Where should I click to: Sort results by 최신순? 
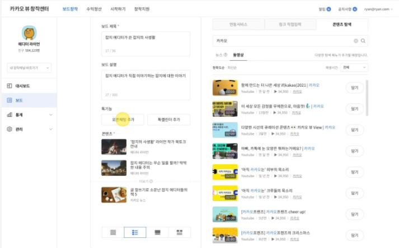coord(232,68)
